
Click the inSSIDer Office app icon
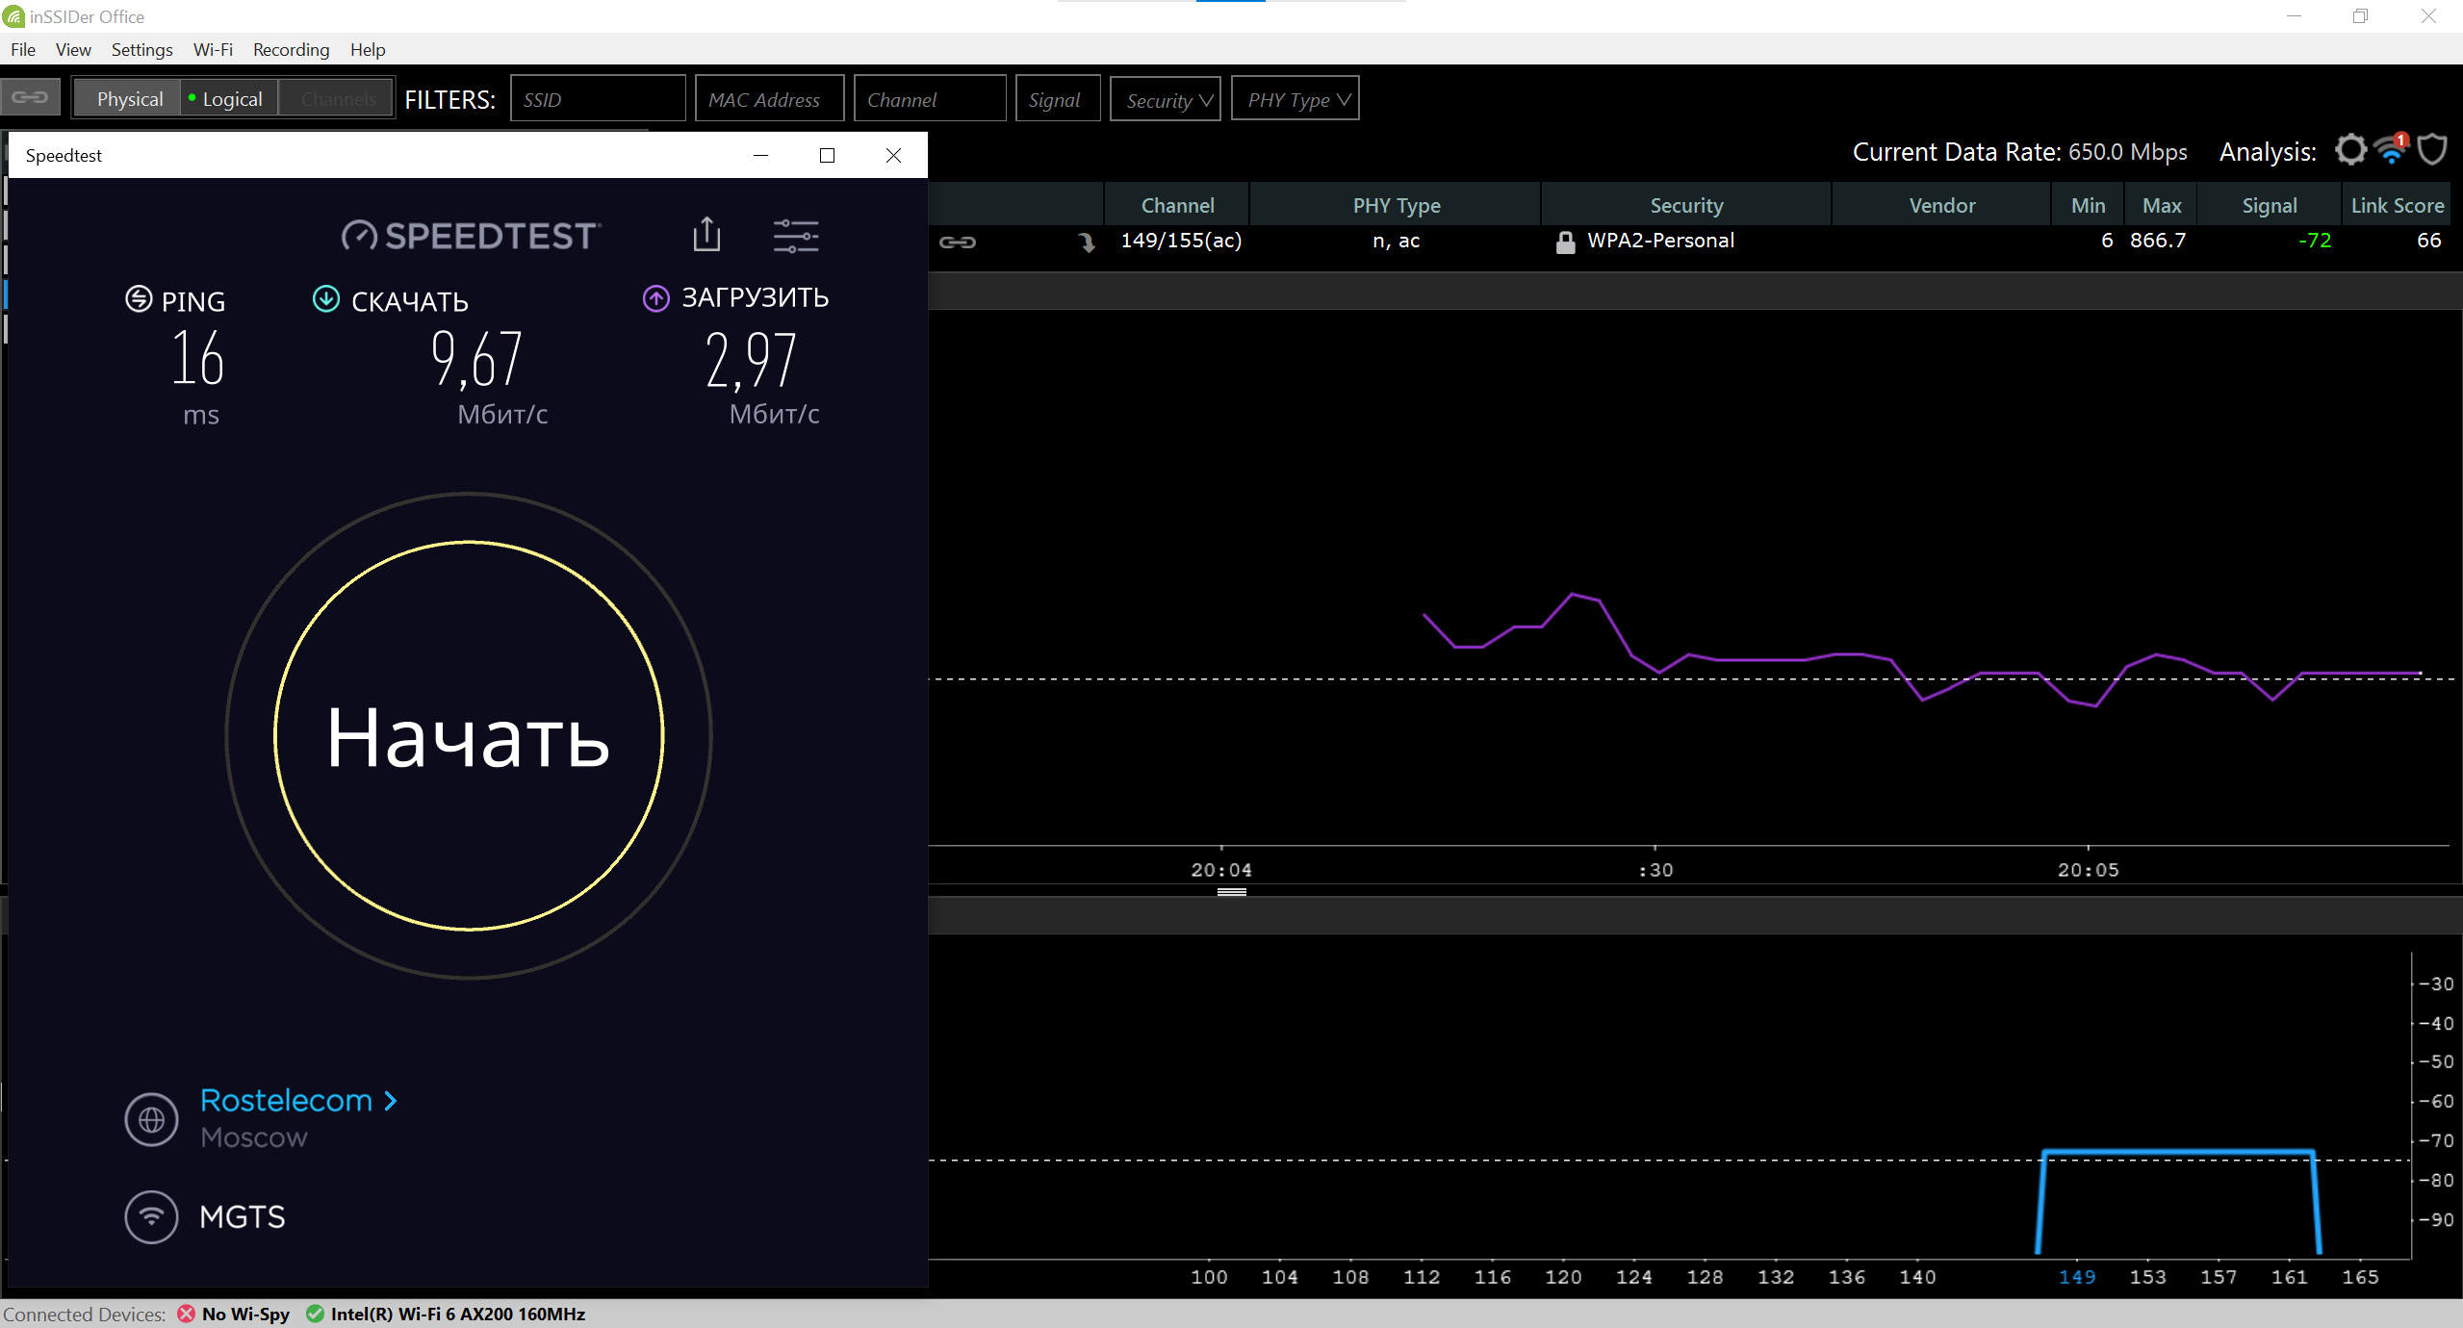click(13, 16)
